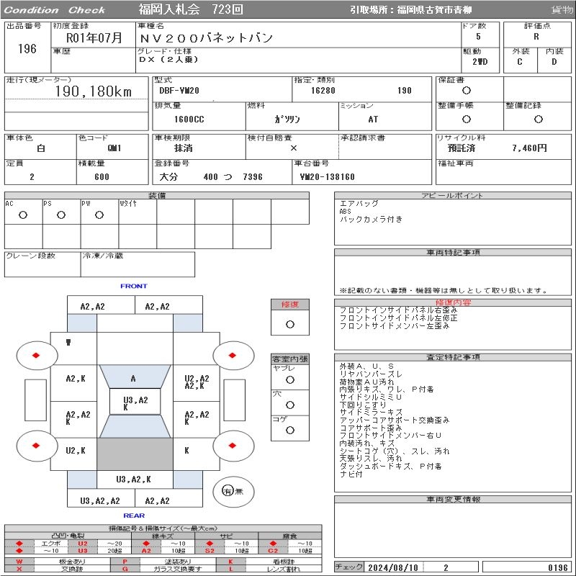Click the 保証書 circle mark
Viewport: 576px width, 576px height.
(x=467, y=91)
